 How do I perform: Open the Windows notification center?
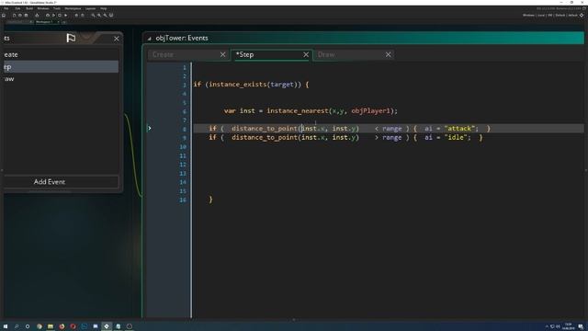click(x=581, y=327)
